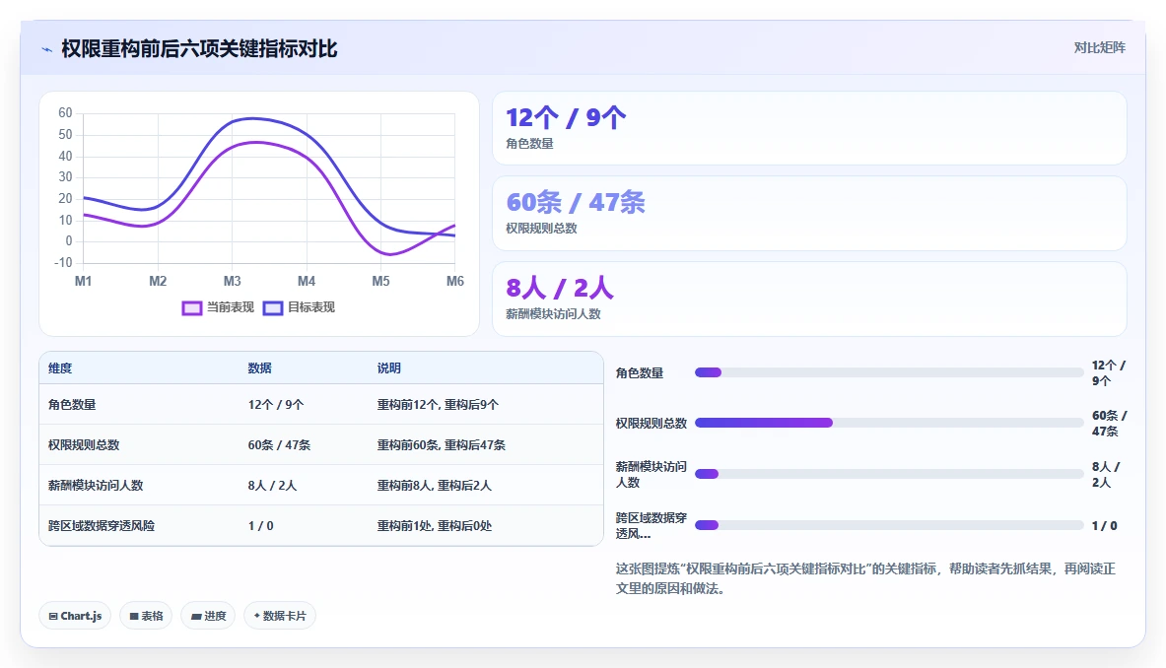Click the 角色数量 progress bar
1166x668 pixels.
pyautogui.click(x=889, y=372)
